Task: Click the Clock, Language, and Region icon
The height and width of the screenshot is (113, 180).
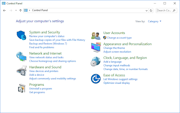Action: pyautogui.click(x=96, y=62)
